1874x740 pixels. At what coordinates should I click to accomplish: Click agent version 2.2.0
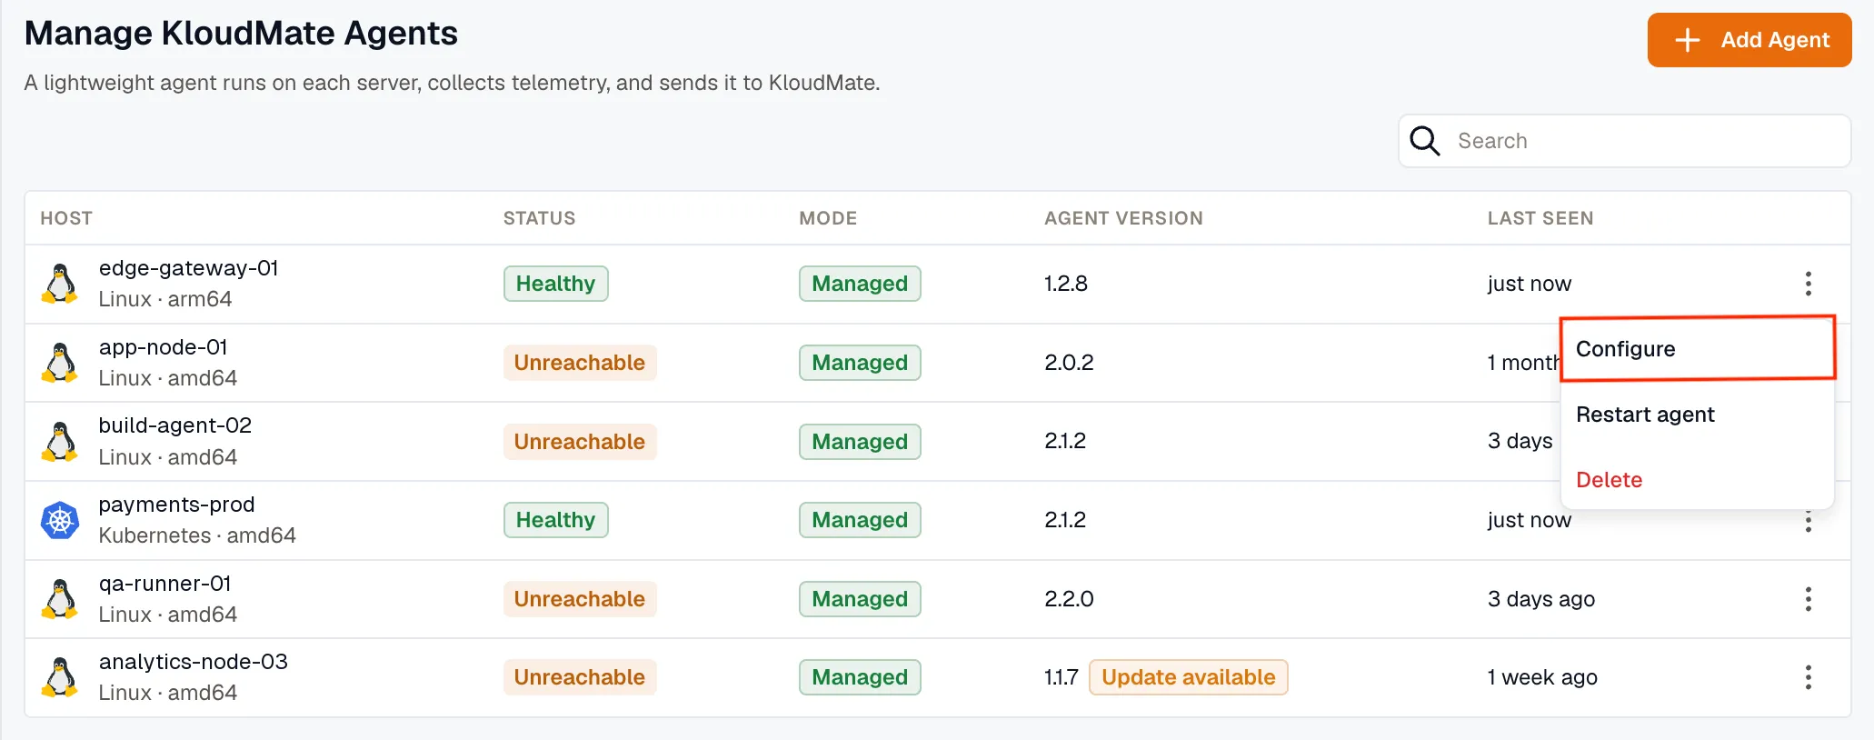point(1069,599)
